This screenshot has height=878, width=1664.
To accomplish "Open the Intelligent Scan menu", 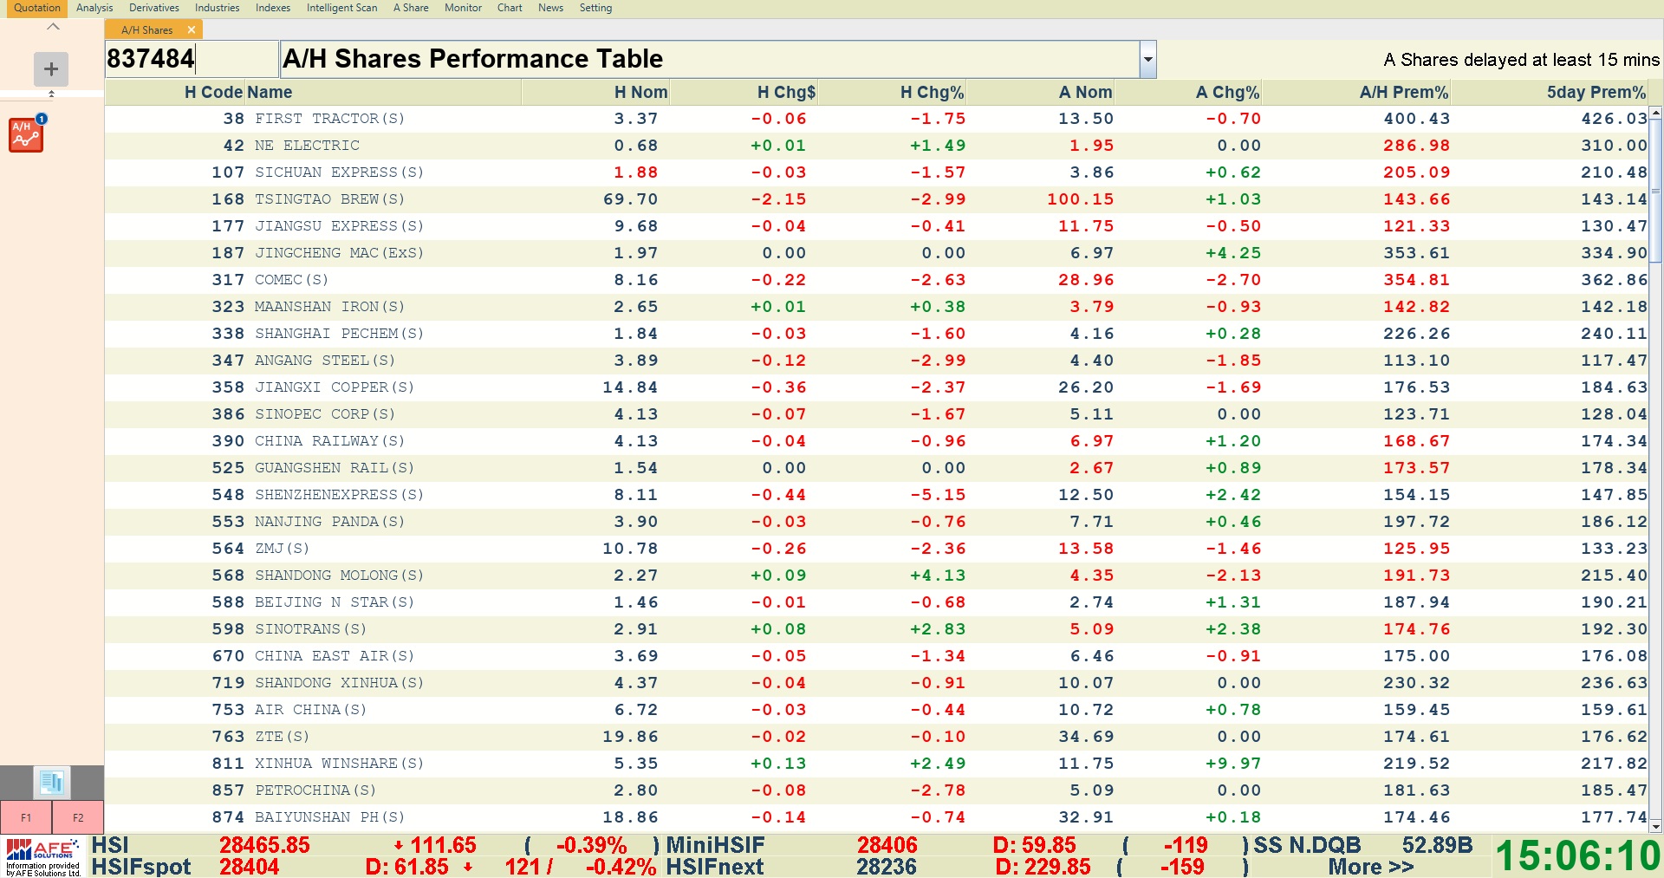I will tap(341, 8).
